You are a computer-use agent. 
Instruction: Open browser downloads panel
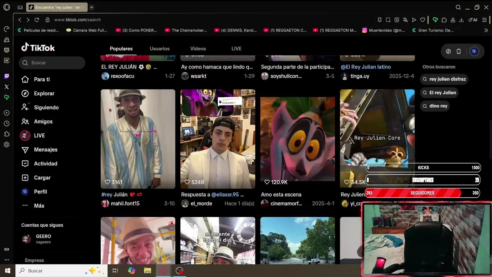(x=461, y=20)
